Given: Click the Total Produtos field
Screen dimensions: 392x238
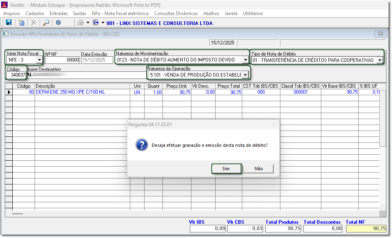Looking at the screenshot, I should [x=283, y=228].
